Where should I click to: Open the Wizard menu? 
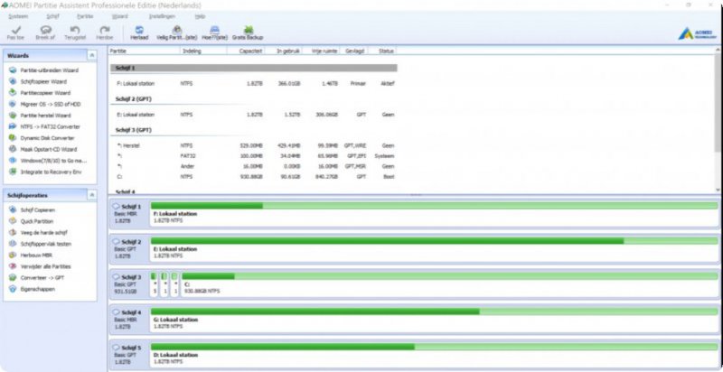coord(120,16)
